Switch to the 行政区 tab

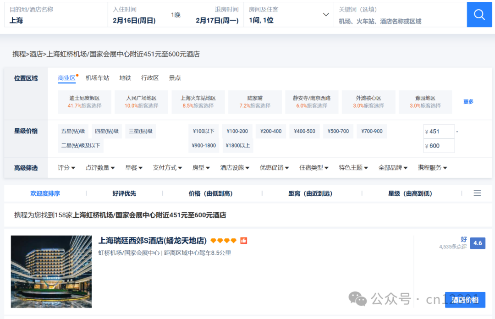tap(149, 78)
